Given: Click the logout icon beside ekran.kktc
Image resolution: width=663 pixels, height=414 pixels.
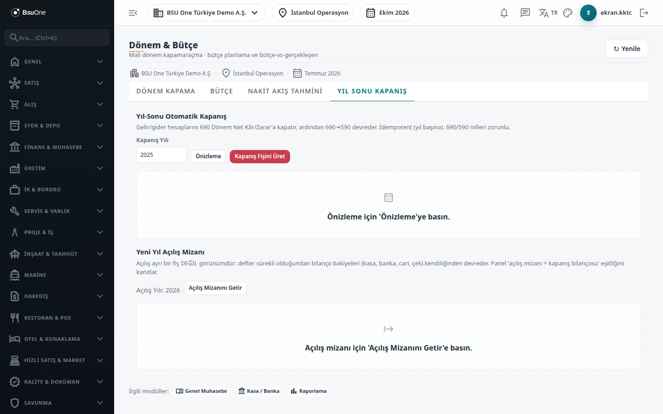Looking at the screenshot, I should point(644,13).
